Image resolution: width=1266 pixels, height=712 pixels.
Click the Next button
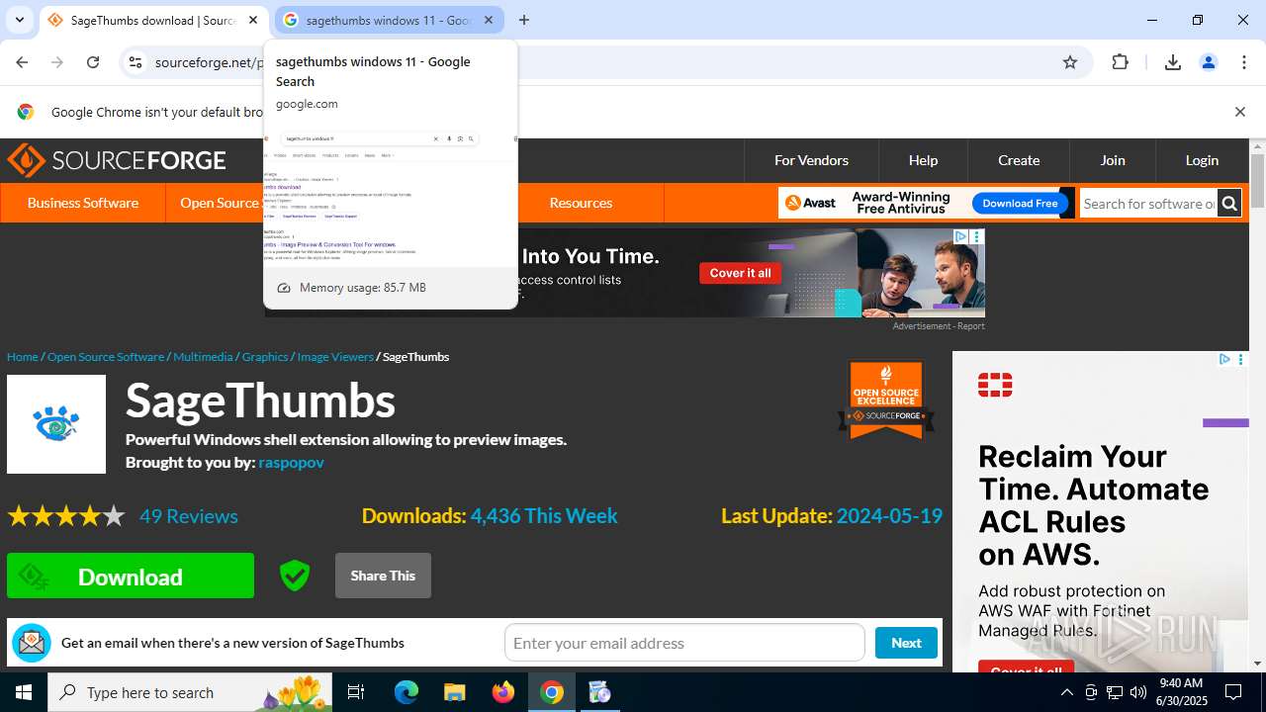tap(906, 643)
